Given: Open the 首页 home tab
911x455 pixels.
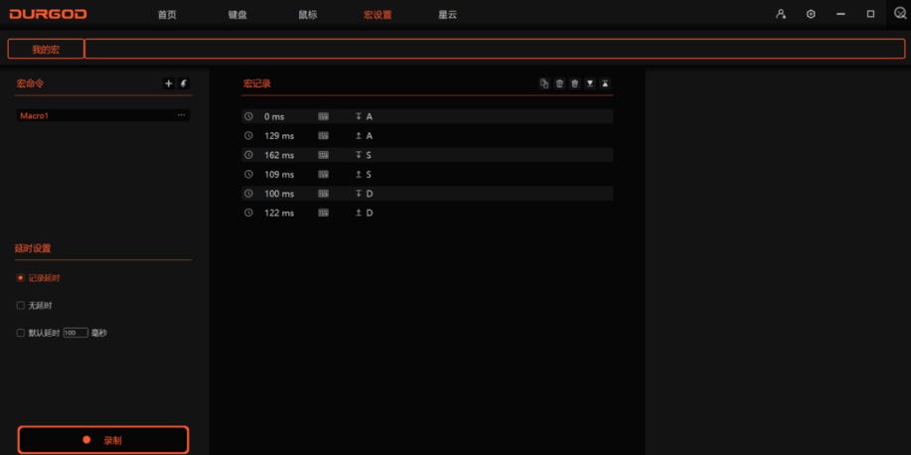Looking at the screenshot, I should pyautogui.click(x=167, y=15).
